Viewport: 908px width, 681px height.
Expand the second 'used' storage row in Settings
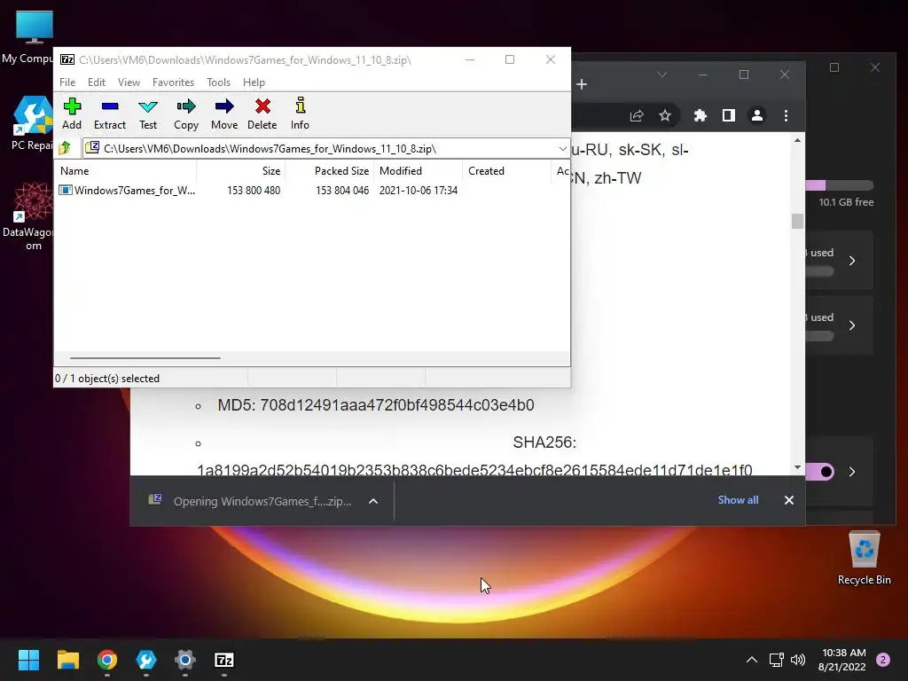(x=852, y=325)
